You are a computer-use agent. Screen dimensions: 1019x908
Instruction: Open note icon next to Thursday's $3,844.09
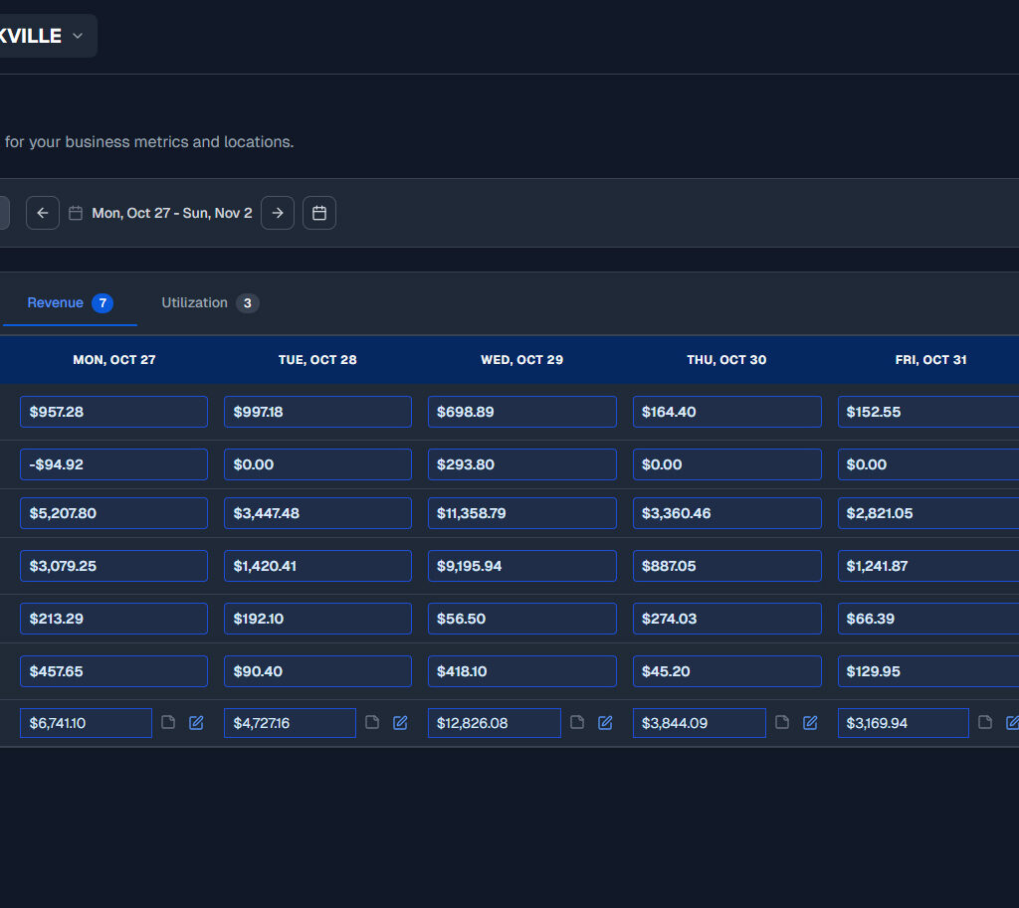pyautogui.click(x=782, y=723)
